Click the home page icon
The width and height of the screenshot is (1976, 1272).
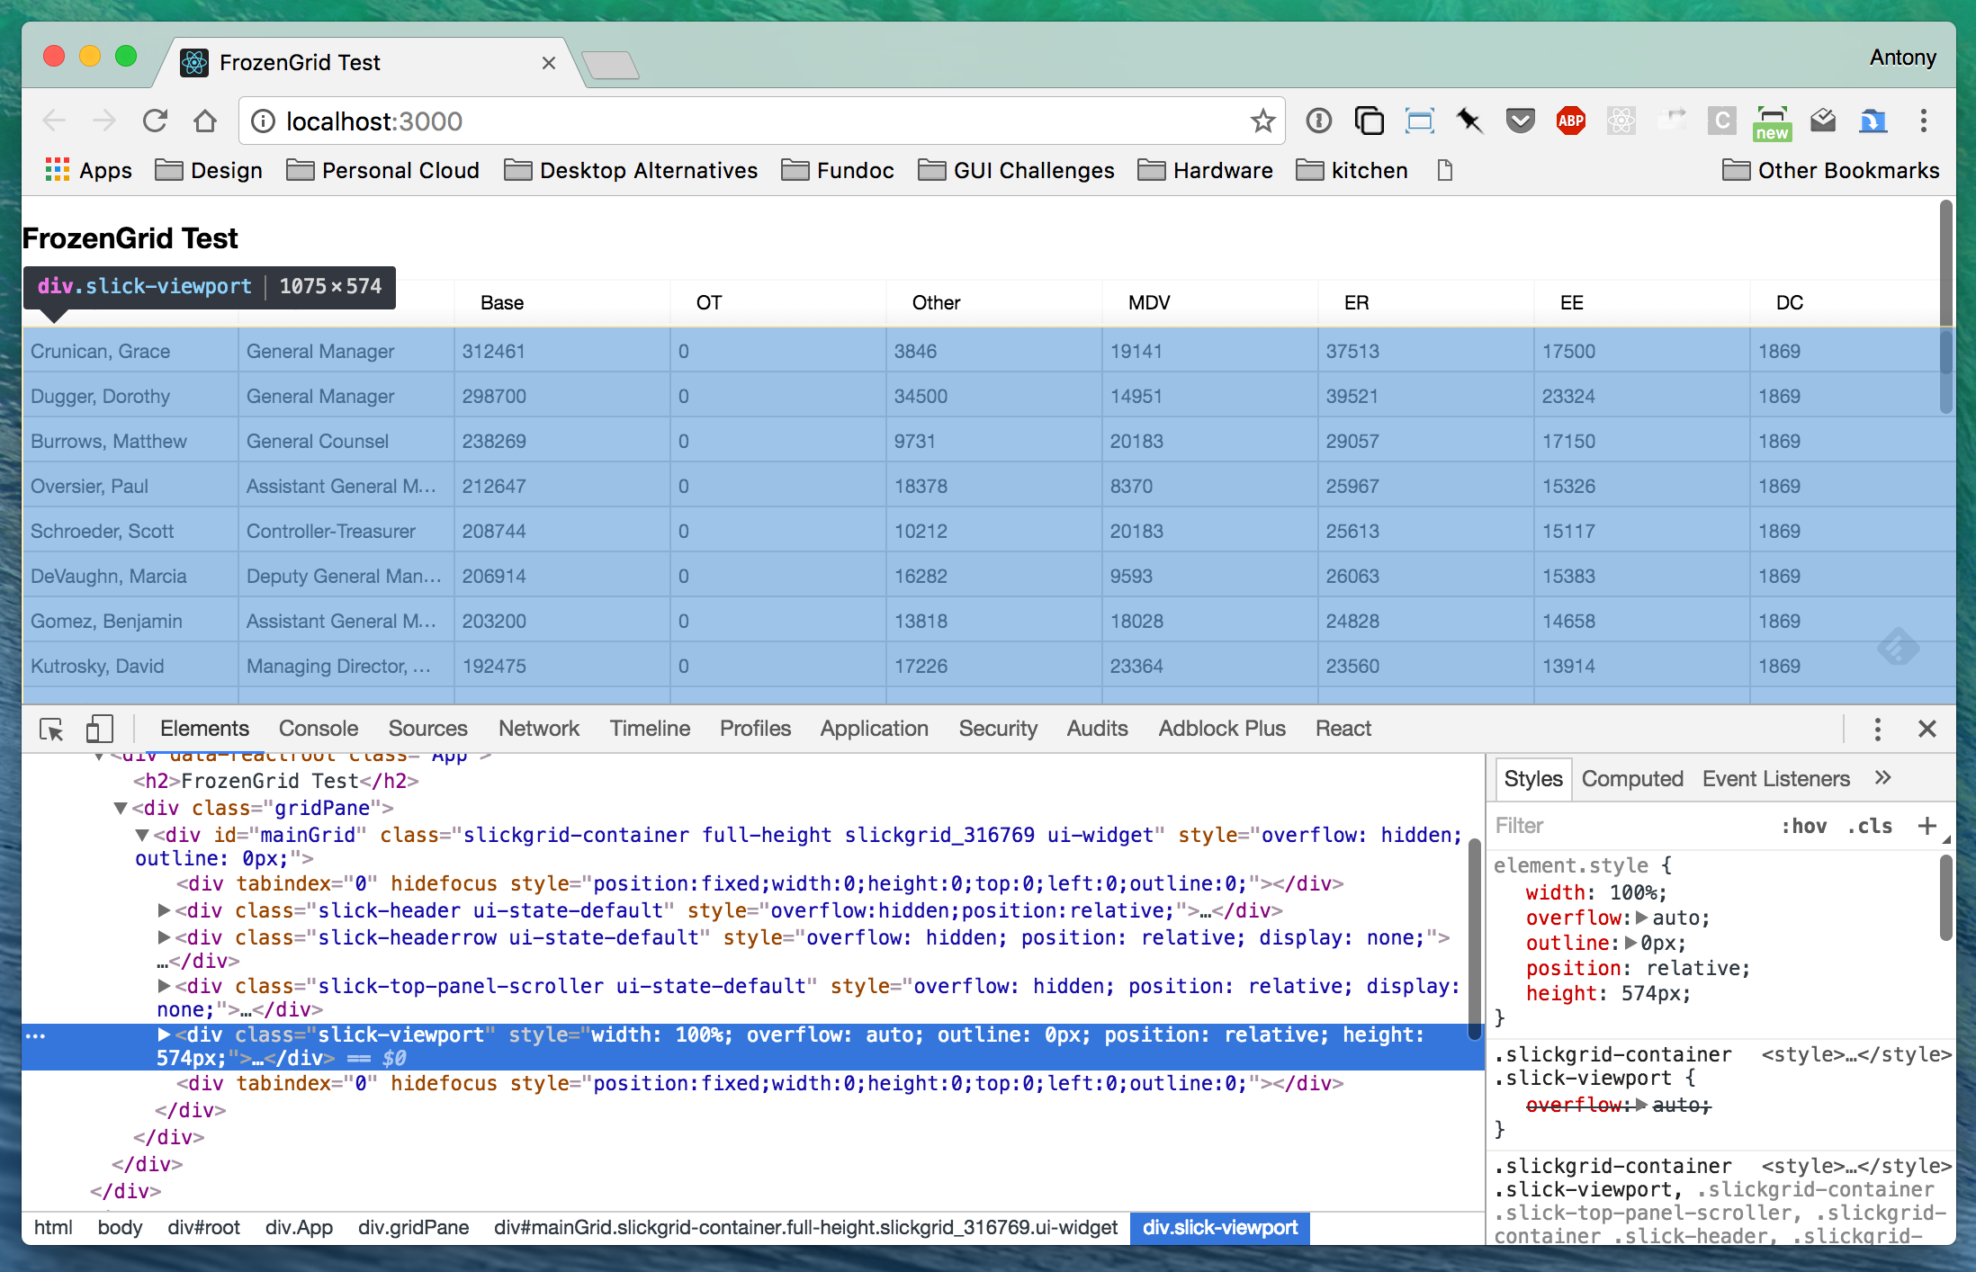(x=205, y=121)
